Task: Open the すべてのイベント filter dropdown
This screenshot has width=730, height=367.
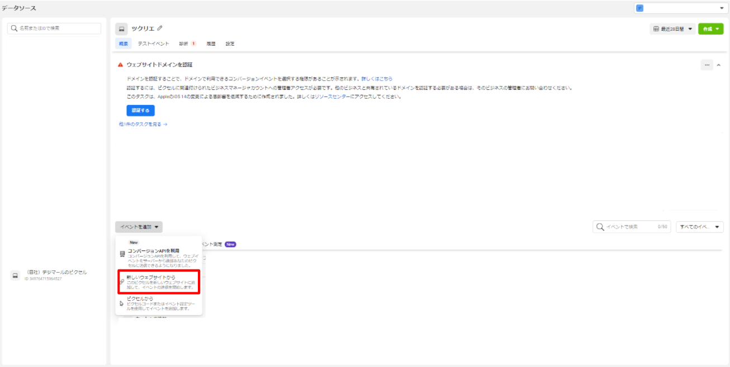Action: pos(699,227)
